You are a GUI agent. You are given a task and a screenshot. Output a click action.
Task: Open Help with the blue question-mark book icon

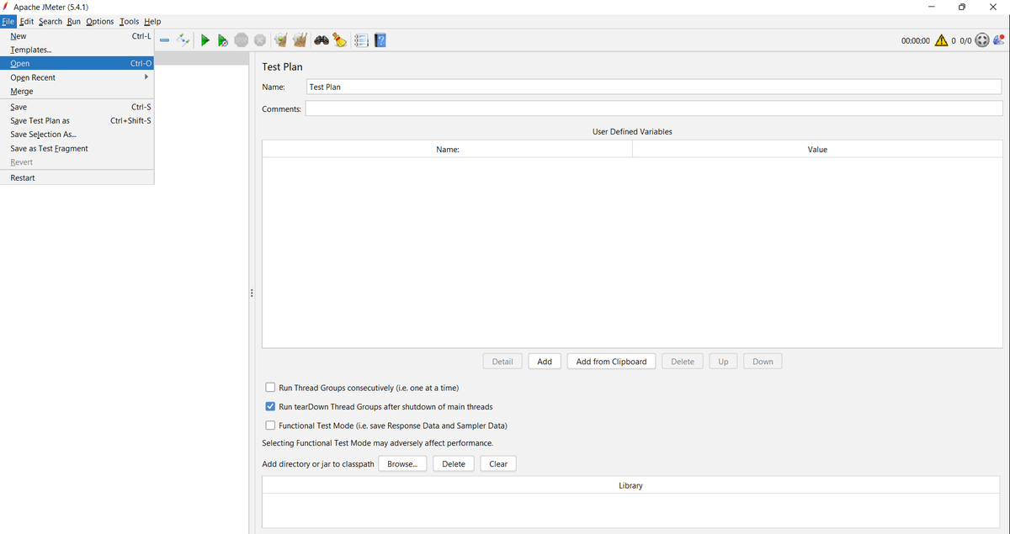point(380,40)
